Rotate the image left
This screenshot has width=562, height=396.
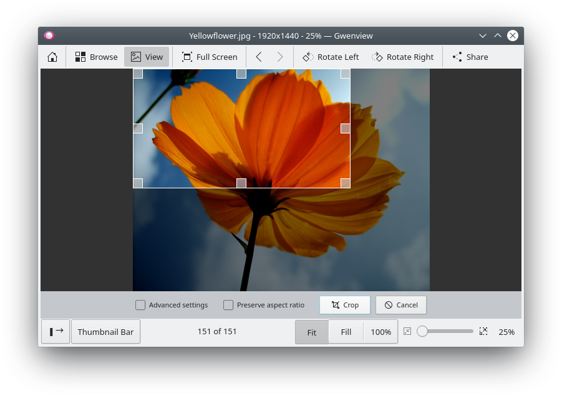click(331, 57)
